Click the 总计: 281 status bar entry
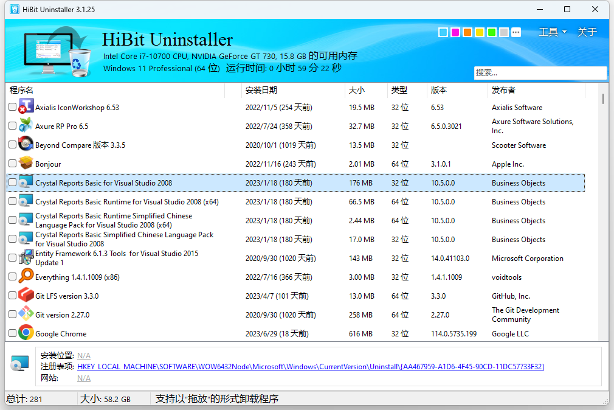 tap(24, 399)
